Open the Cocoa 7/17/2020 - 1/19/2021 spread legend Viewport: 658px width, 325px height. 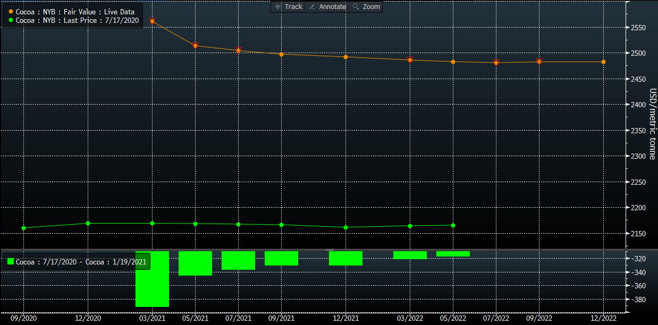pyautogui.click(x=80, y=262)
